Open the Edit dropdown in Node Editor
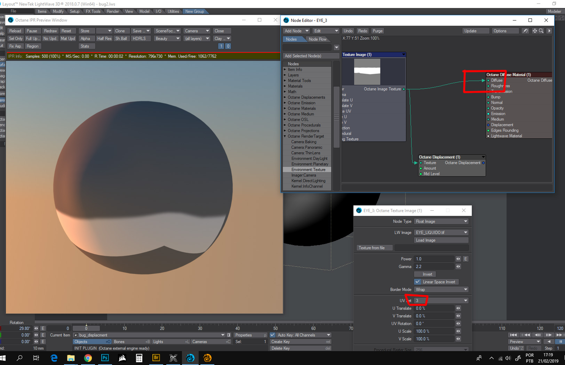Viewport: 565px width, 365px height. coord(326,31)
